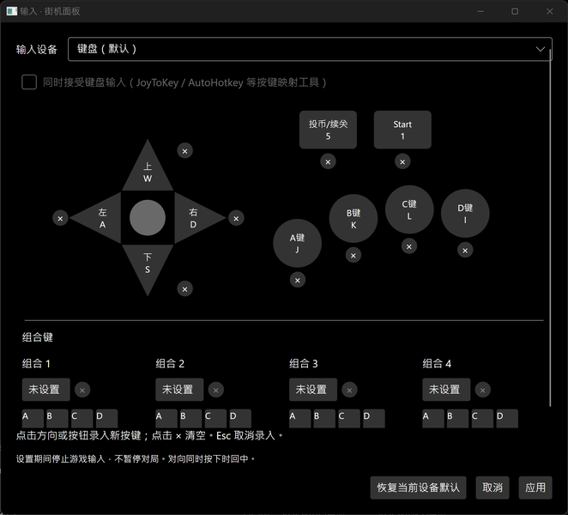Open the 输入设备 device dropdown
Image resolution: width=568 pixels, height=515 pixels.
point(310,49)
